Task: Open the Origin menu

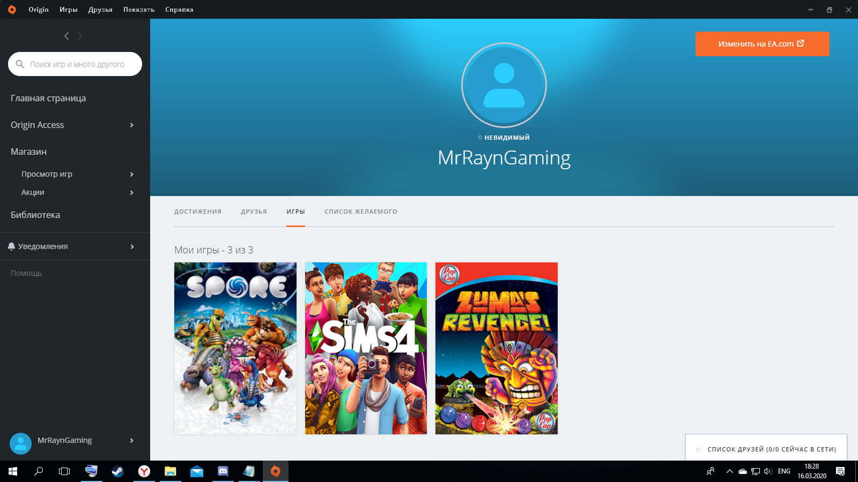Action: click(39, 10)
